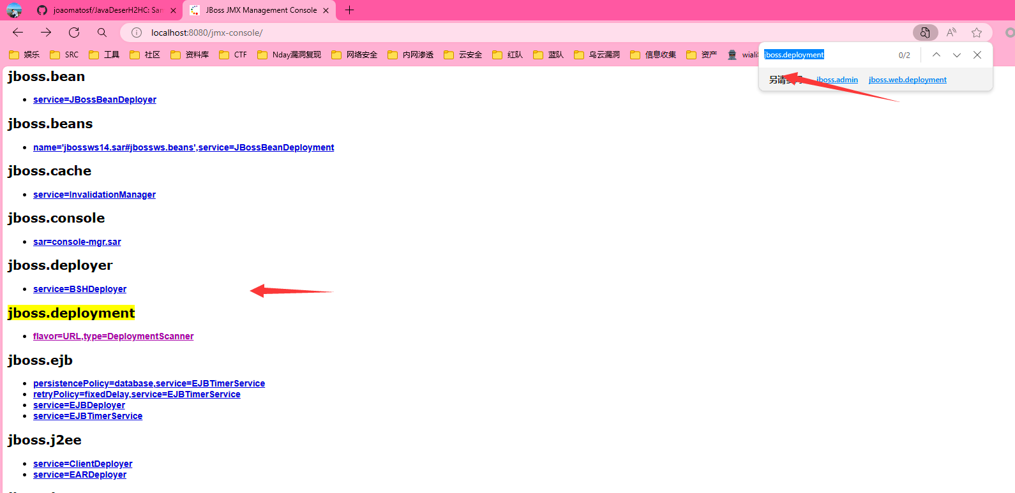Viewport: 1015px width, 493px height.
Task: Switch to the JavaDeserH2HC GitHub tab
Action: point(102,10)
